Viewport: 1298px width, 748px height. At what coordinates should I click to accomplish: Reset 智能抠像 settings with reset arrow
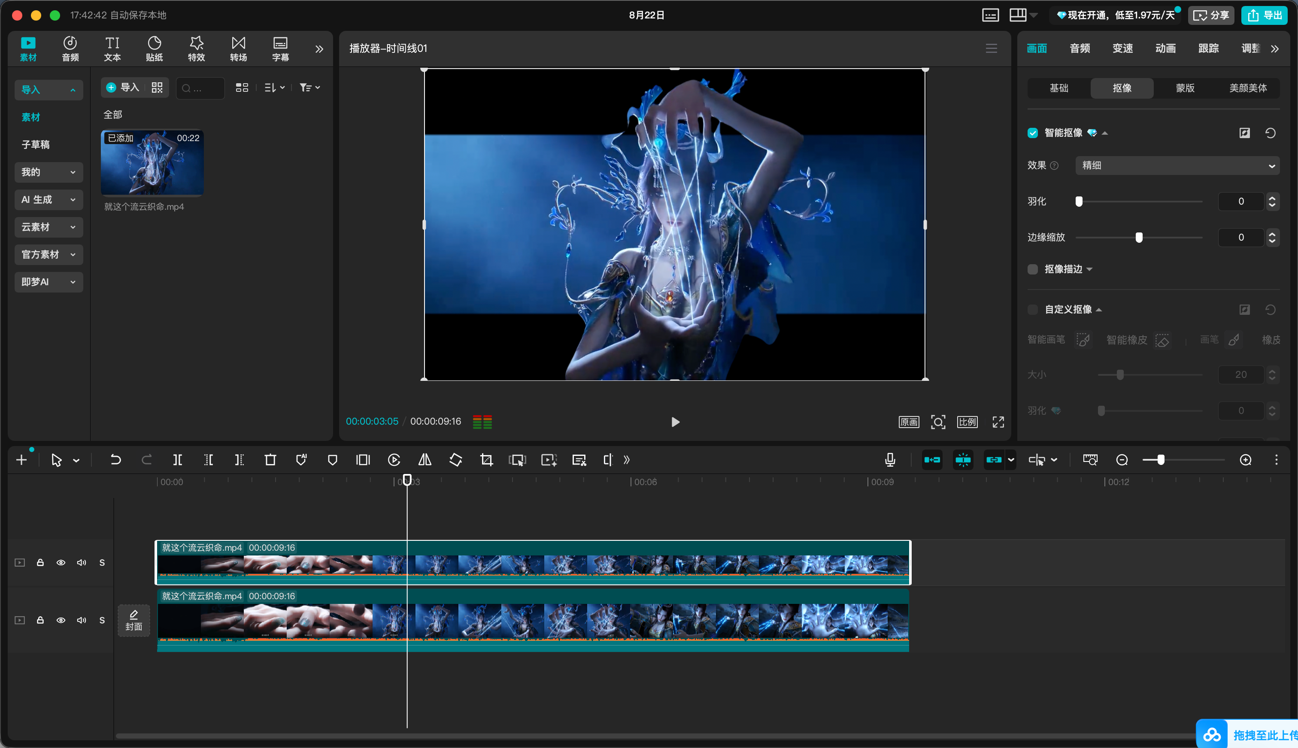click(x=1270, y=133)
